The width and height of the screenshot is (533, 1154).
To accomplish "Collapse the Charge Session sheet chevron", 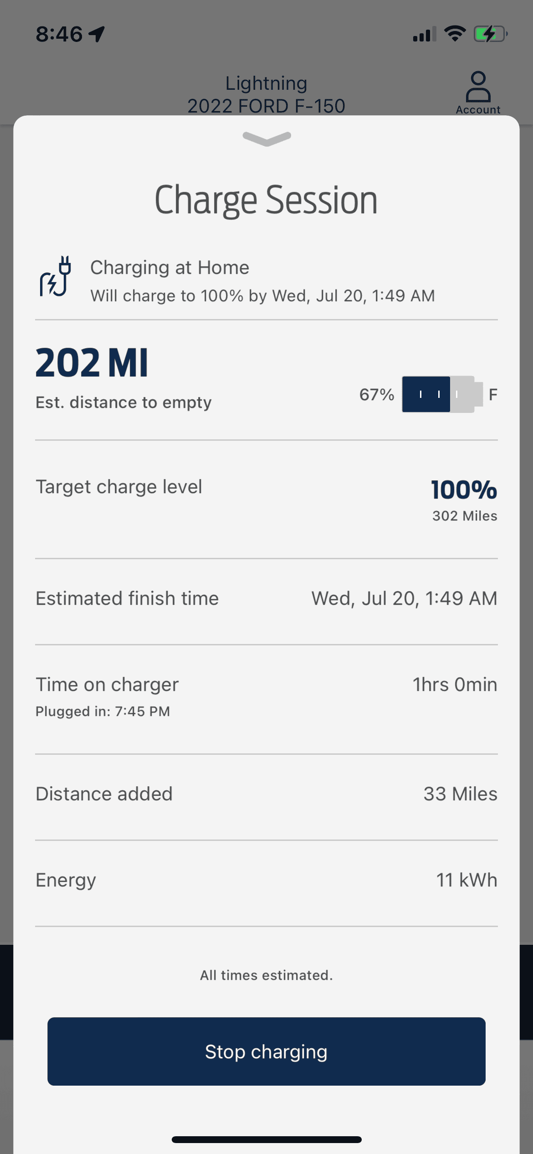I will [266, 138].
